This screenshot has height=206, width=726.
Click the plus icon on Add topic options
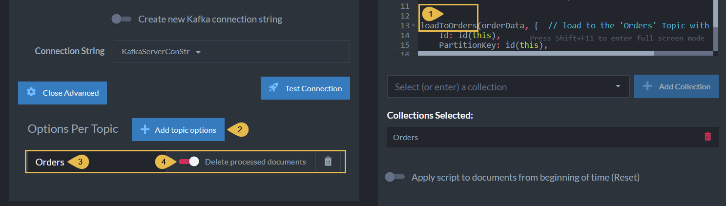click(x=145, y=129)
